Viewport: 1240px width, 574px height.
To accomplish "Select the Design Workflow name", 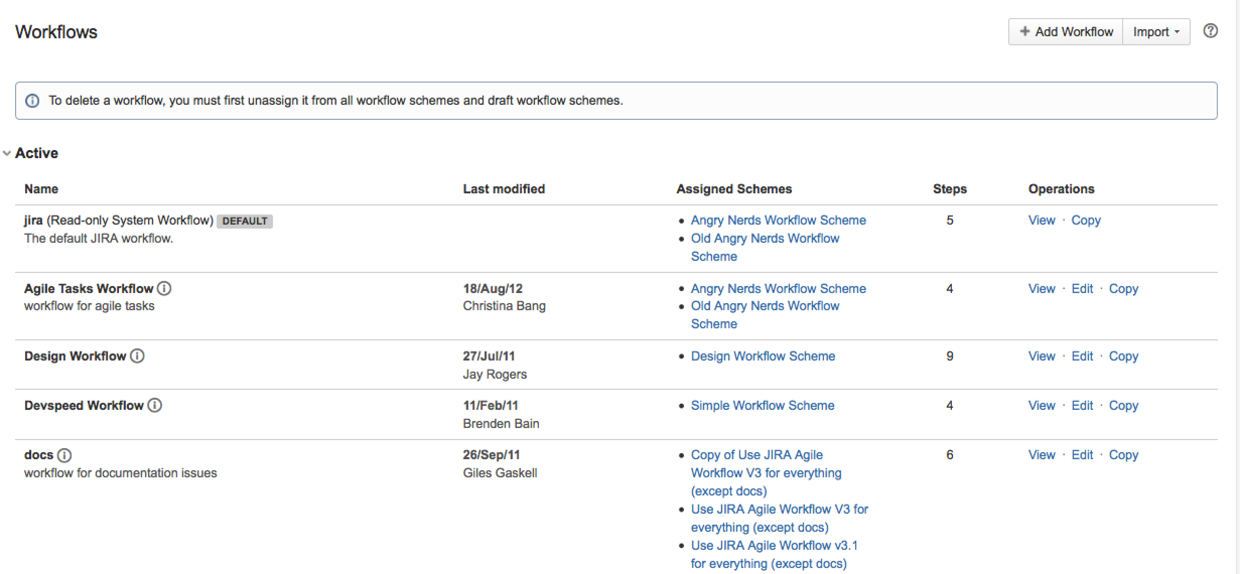I will (x=75, y=356).
